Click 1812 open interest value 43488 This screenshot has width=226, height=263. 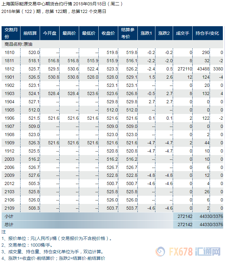point(203,69)
